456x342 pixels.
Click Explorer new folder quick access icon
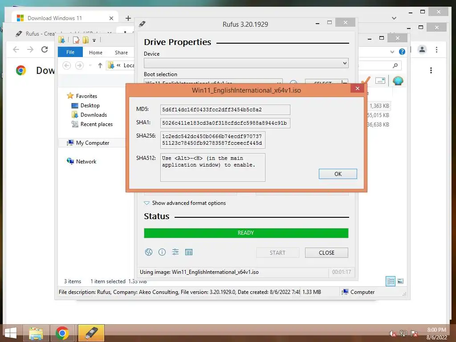point(85,40)
